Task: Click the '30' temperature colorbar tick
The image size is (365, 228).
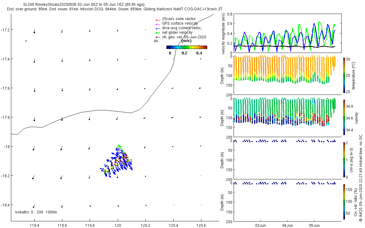Action: click(x=348, y=59)
